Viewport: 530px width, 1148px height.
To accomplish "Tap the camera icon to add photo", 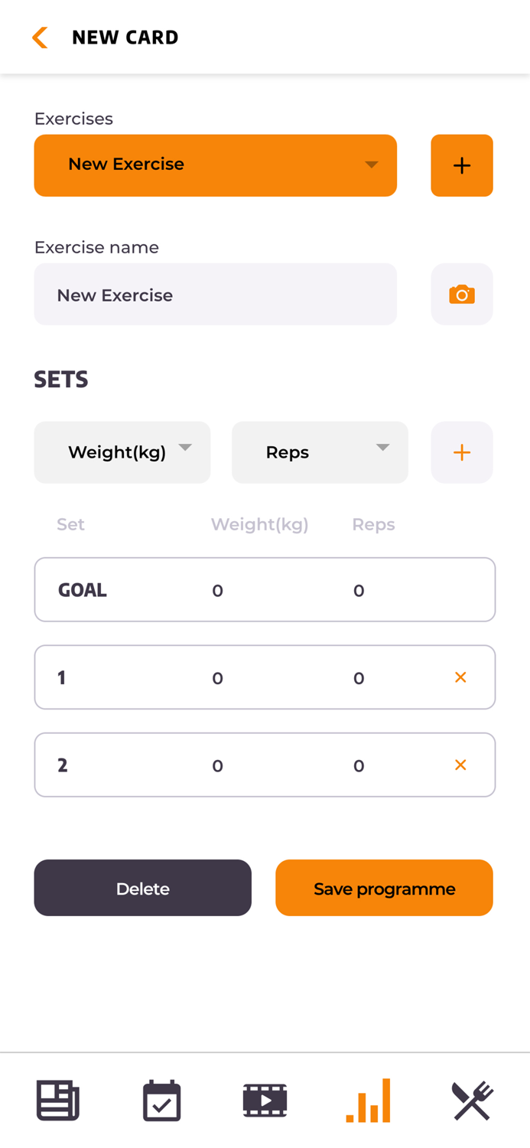I will [x=461, y=295].
